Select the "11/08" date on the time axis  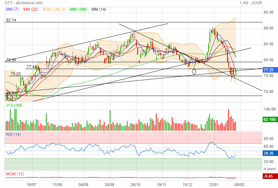(x=57, y=185)
